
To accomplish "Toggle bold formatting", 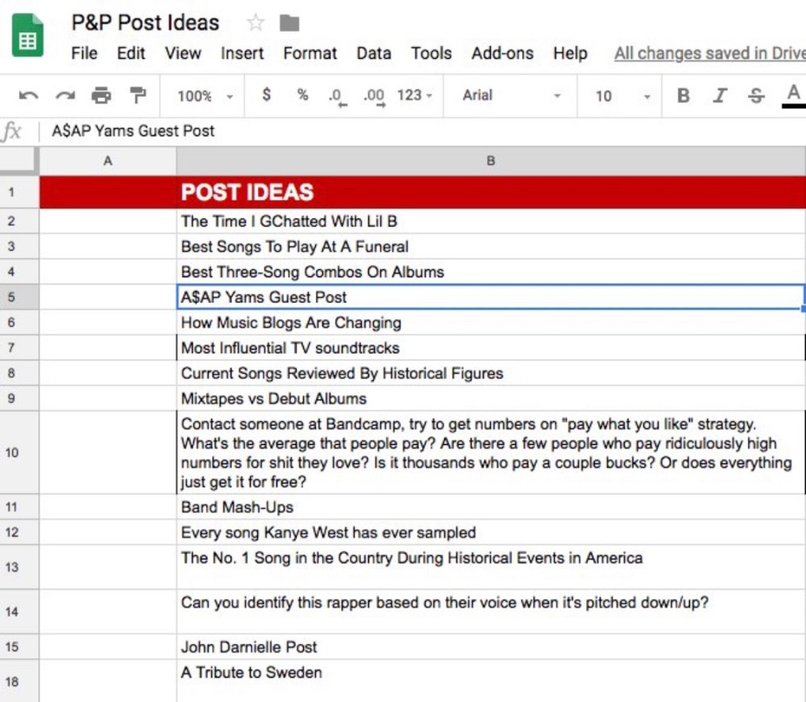I will 683,96.
